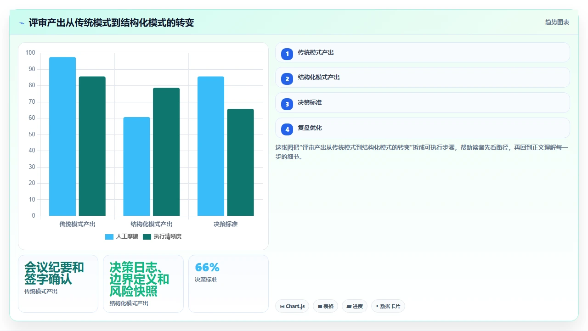
Task: Click the 执行清晰度 bar for 传统模式产出
Action: (92, 146)
